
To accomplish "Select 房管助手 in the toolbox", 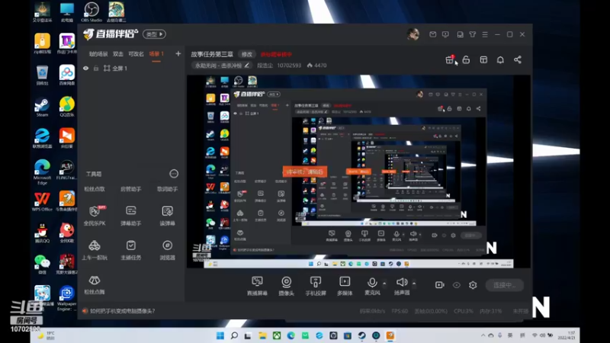I will point(130,189).
